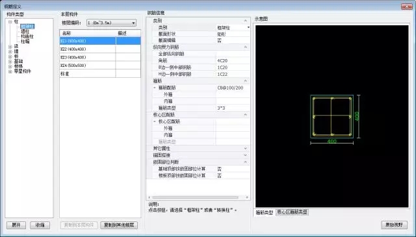416x237 pixels.
Task: Select 柱帽 in component tree
Action: (25, 42)
